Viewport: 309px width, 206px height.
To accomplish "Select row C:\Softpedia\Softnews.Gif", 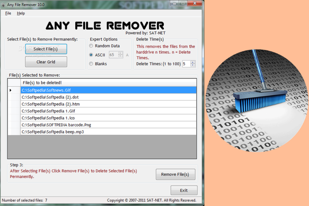I will point(109,90).
